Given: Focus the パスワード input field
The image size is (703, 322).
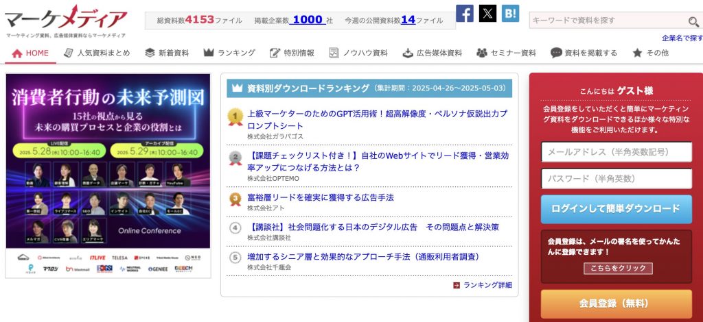Looking at the screenshot, I should click(x=616, y=178).
